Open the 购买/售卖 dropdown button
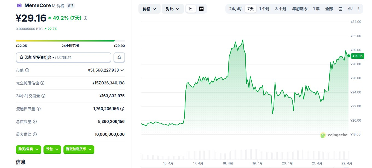Image resolution: width=372 pixels, height=168 pixels. [28, 149]
